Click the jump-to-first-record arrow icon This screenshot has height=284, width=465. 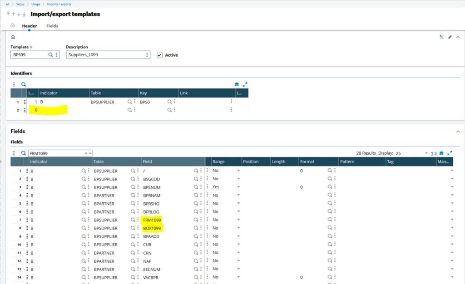pos(8,14)
